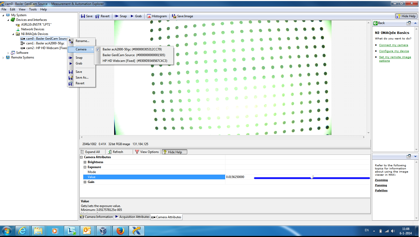The image size is (420, 237).
Task: Click the Devices and Interfaces icon
Action: (13, 20)
